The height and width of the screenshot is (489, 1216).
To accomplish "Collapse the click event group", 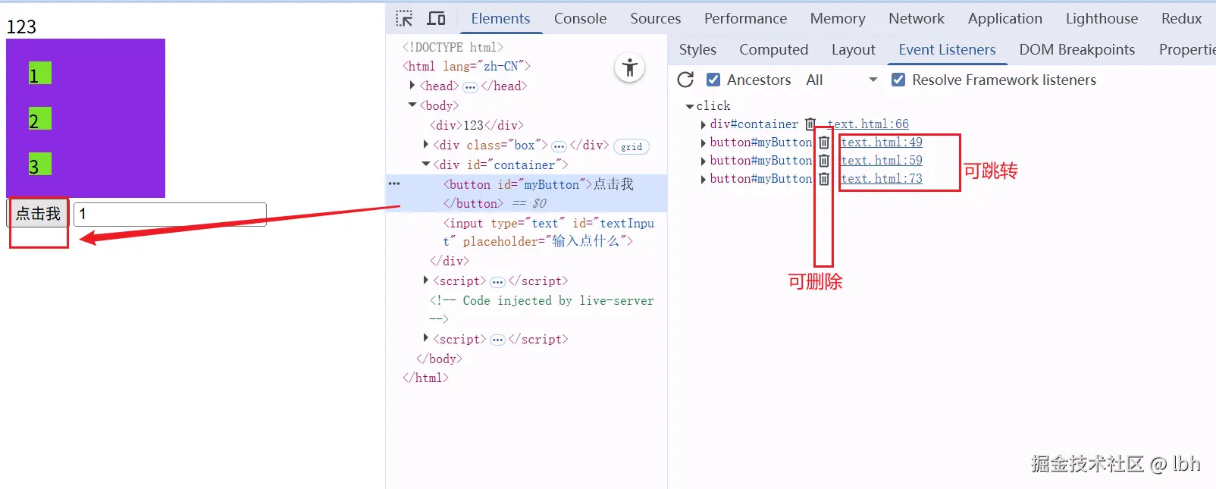I will point(689,106).
